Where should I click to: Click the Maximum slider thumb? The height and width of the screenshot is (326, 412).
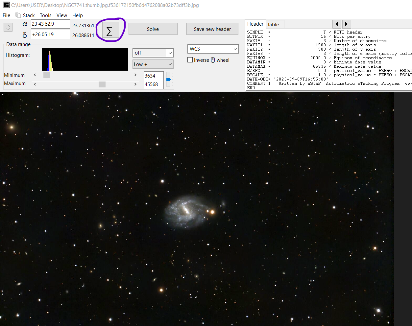(x=102, y=84)
